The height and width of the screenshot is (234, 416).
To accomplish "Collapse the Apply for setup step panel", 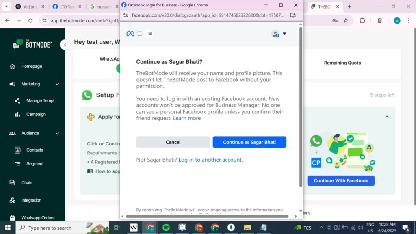I will (387, 117).
